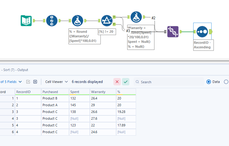Click the RecordID - Ascending annotation
Viewport: 229px width, 146px height.
pyautogui.click(x=203, y=45)
